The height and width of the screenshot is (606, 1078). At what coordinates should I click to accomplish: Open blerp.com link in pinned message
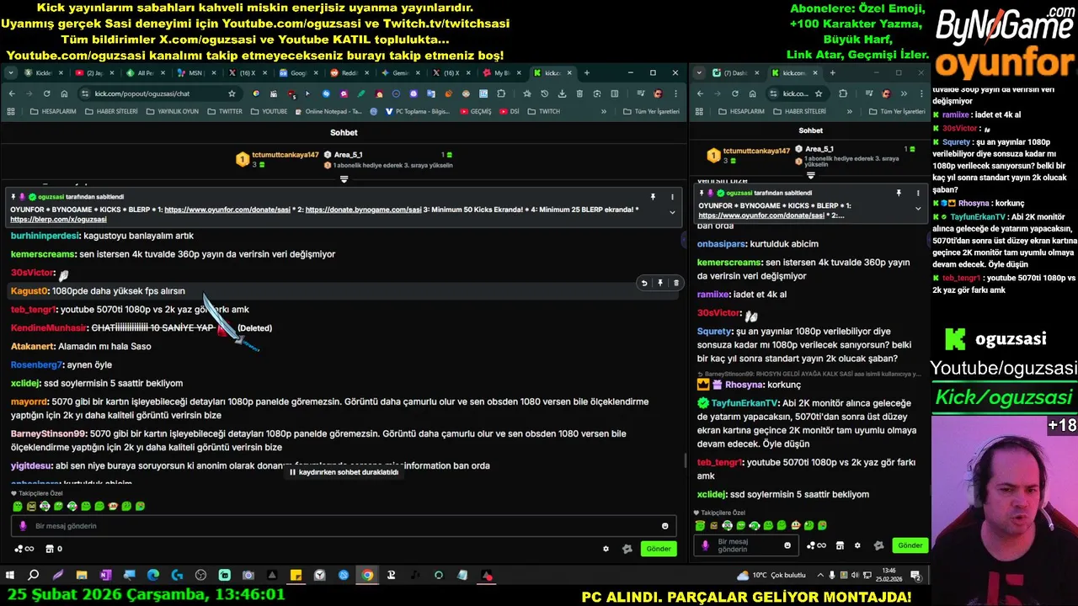coord(58,220)
